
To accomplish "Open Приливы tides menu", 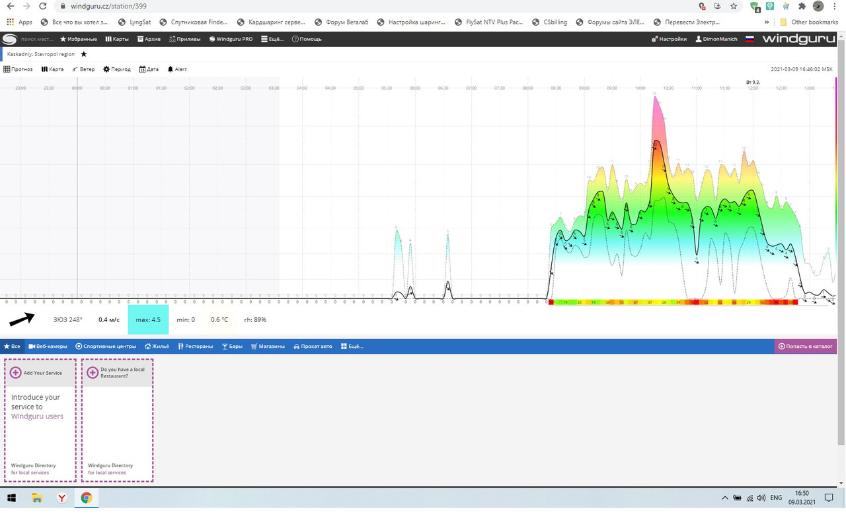I will pyautogui.click(x=184, y=39).
